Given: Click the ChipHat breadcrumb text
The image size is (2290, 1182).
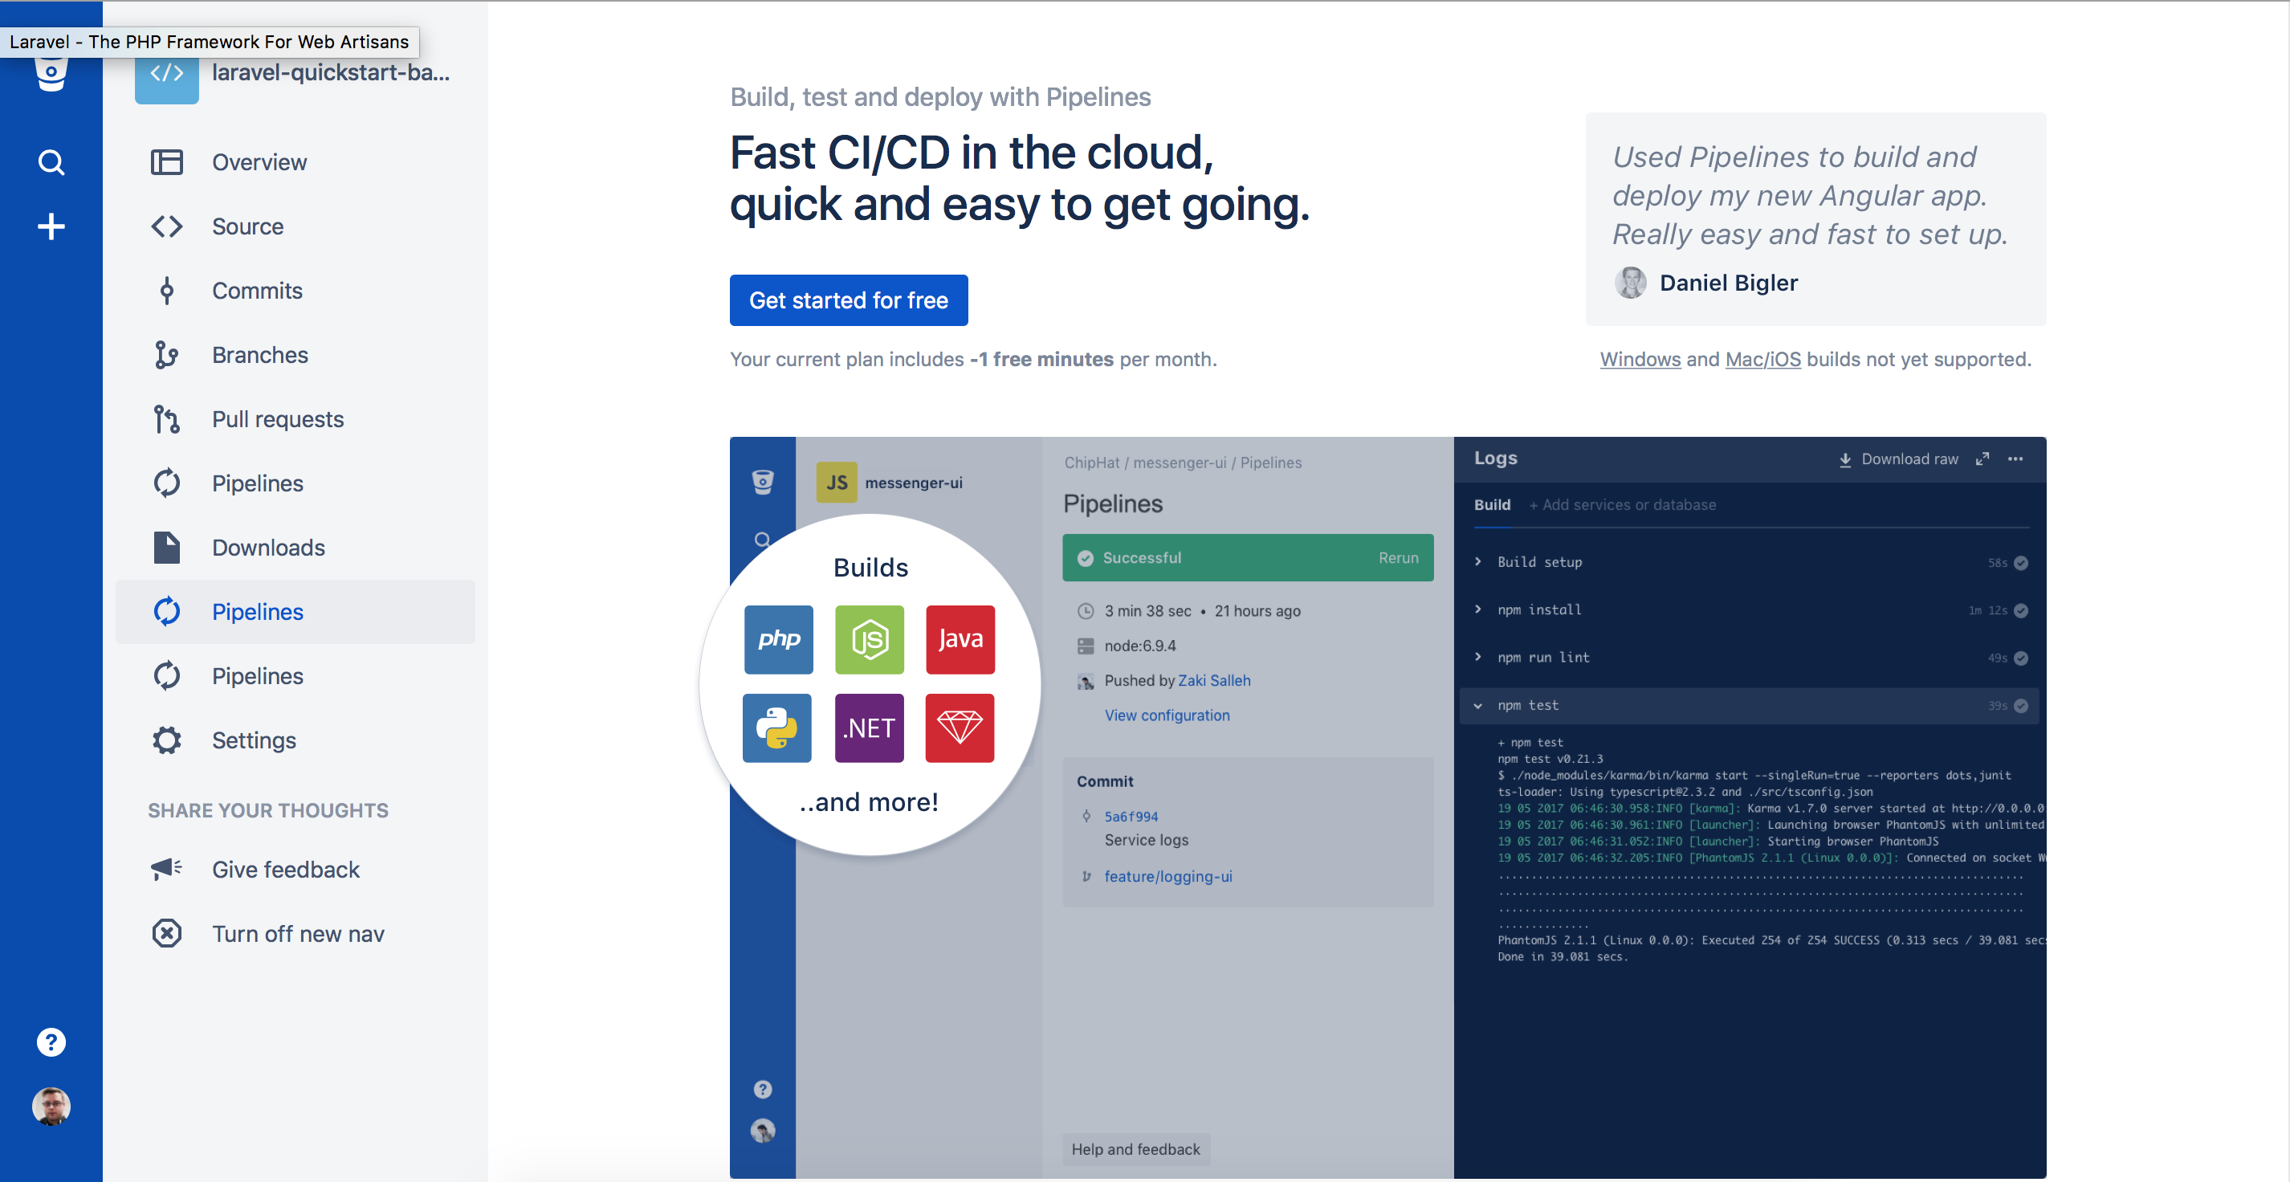Looking at the screenshot, I should (1092, 463).
